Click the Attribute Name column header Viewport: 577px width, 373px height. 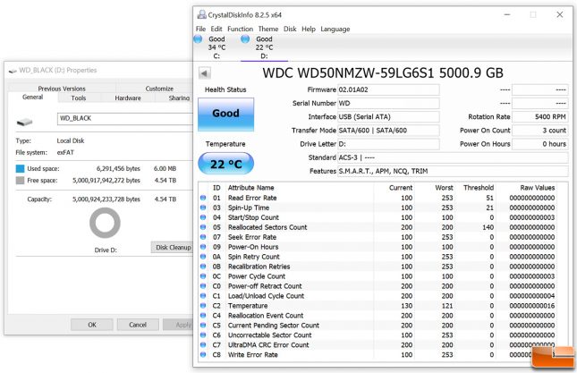pyautogui.click(x=251, y=188)
